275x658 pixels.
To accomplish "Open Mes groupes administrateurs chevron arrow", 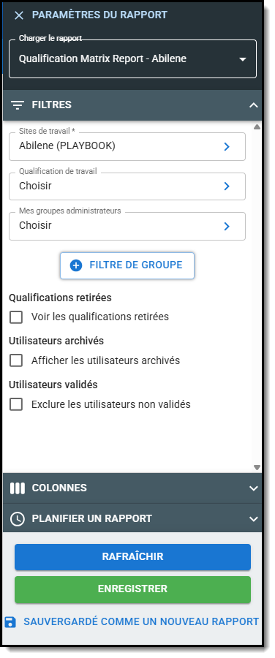I will point(227,226).
